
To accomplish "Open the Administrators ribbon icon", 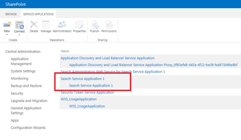I will coord(62,25).
